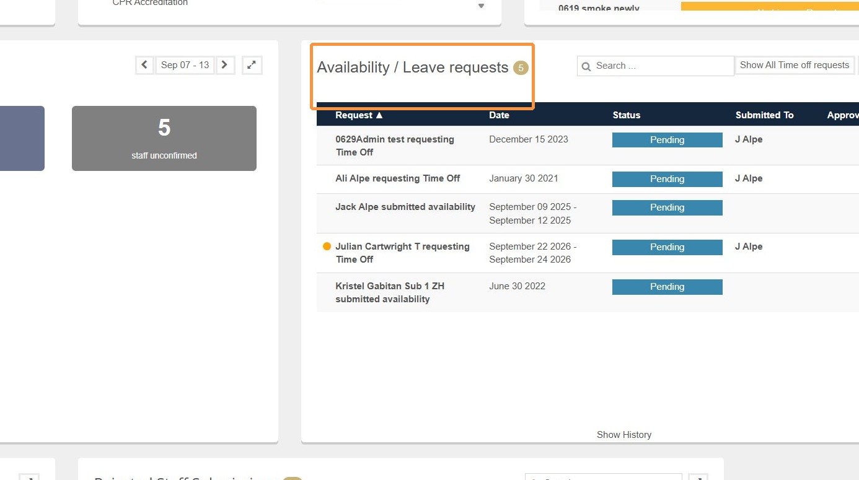Click the leave requests count badge
This screenshot has width=859, height=480.
pos(521,68)
